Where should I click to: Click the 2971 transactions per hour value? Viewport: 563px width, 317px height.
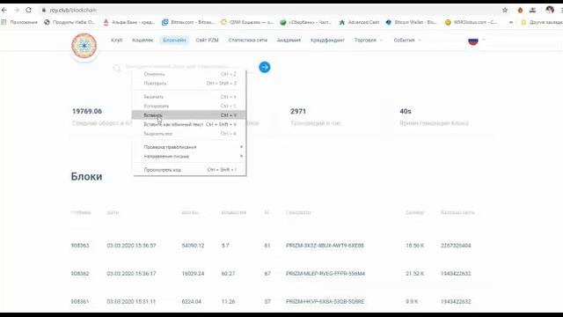(298, 112)
